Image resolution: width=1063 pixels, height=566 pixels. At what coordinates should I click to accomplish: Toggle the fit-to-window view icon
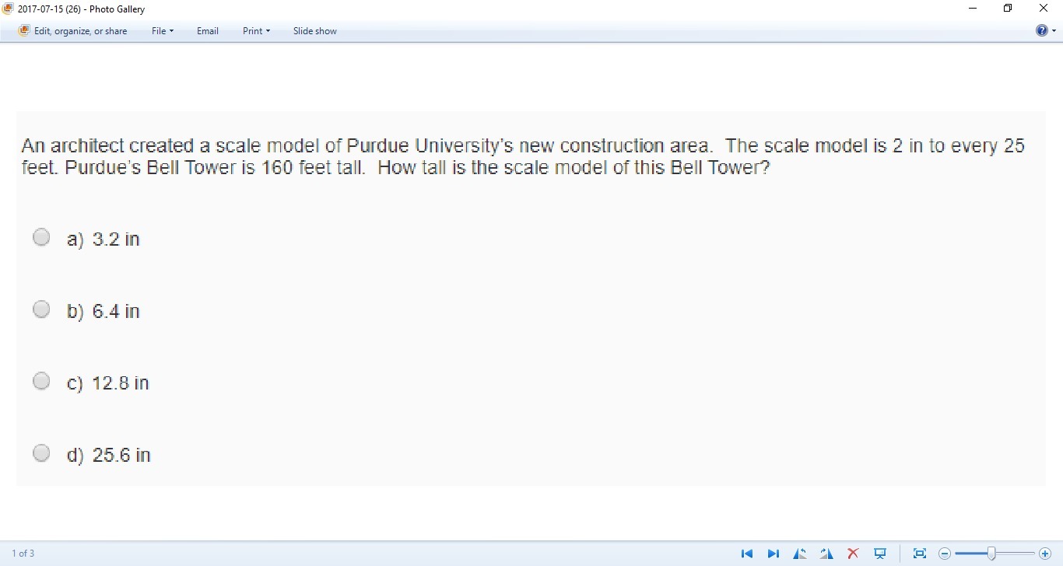[920, 554]
